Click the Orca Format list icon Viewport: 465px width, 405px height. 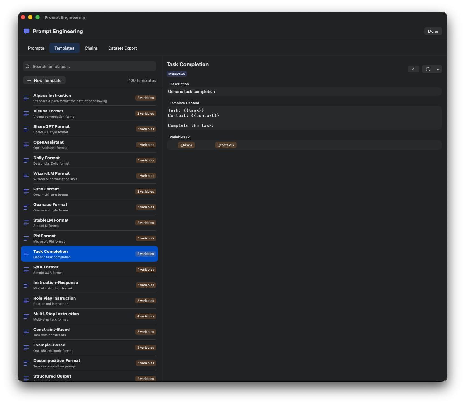[x=26, y=192]
